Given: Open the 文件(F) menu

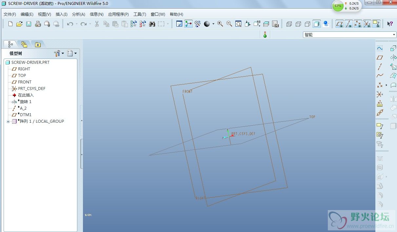Looking at the screenshot, I should (10, 14).
